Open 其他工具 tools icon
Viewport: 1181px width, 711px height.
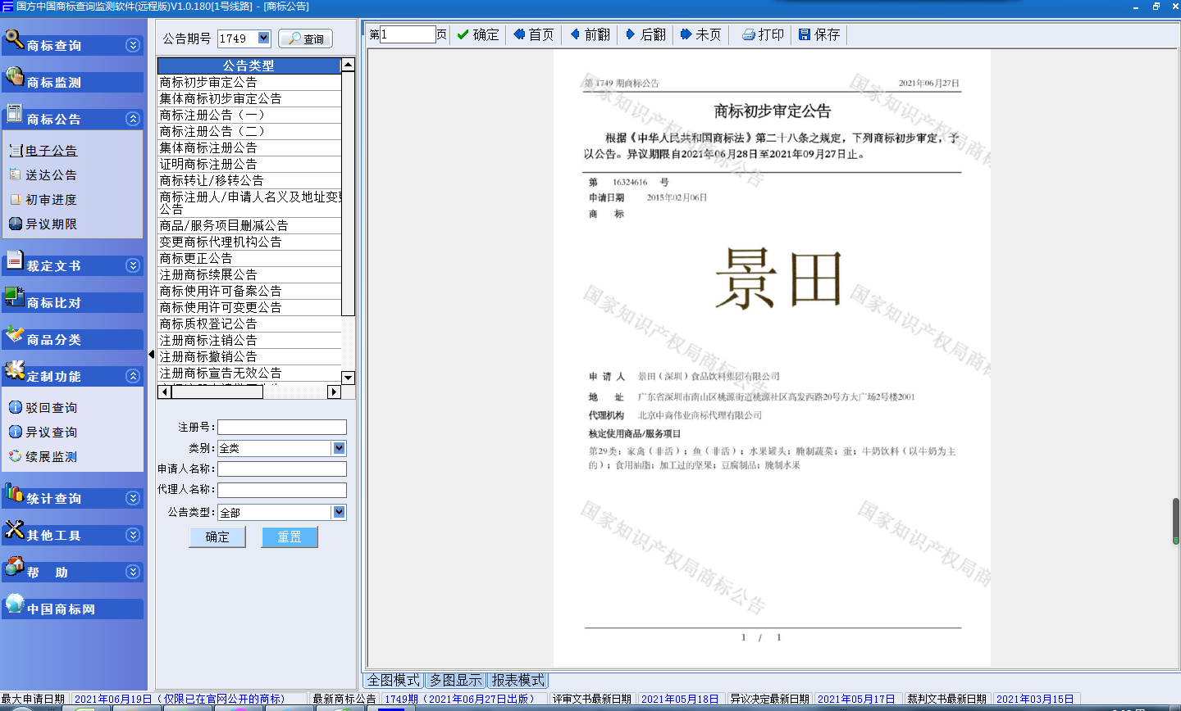coord(14,530)
